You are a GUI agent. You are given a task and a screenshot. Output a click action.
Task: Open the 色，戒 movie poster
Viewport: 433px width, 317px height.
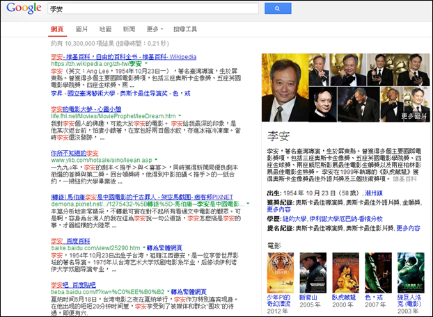pyautogui.click(x=378, y=273)
